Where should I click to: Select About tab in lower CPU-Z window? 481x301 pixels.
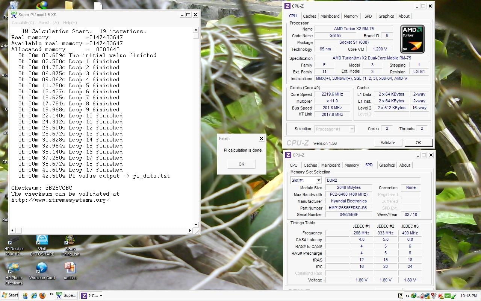tap(405, 165)
